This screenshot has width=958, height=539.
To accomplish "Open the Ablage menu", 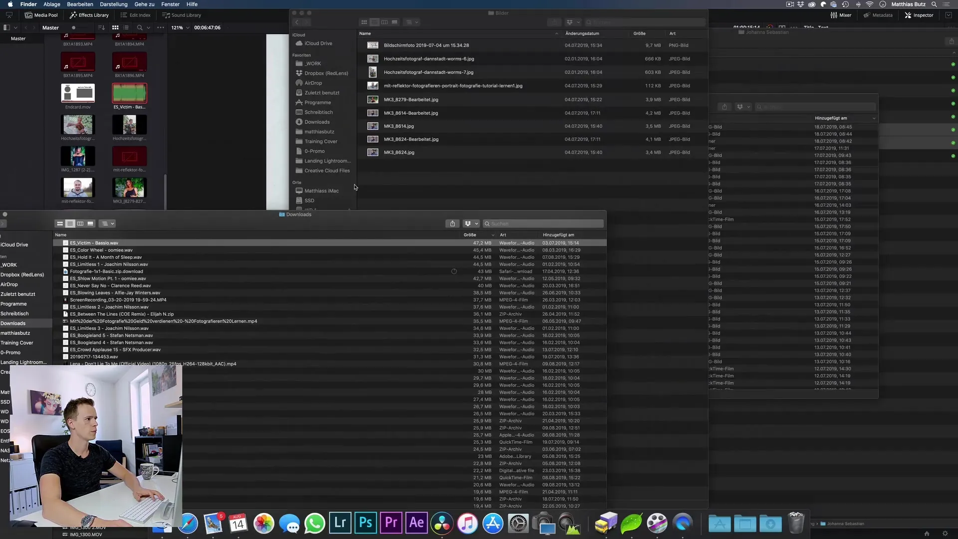I will tap(52, 4).
